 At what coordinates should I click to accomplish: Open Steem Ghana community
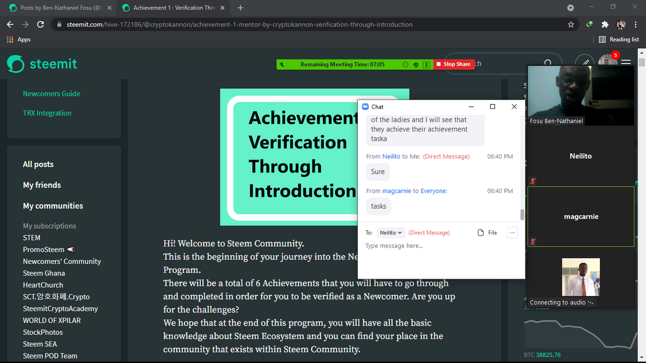coord(44,273)
